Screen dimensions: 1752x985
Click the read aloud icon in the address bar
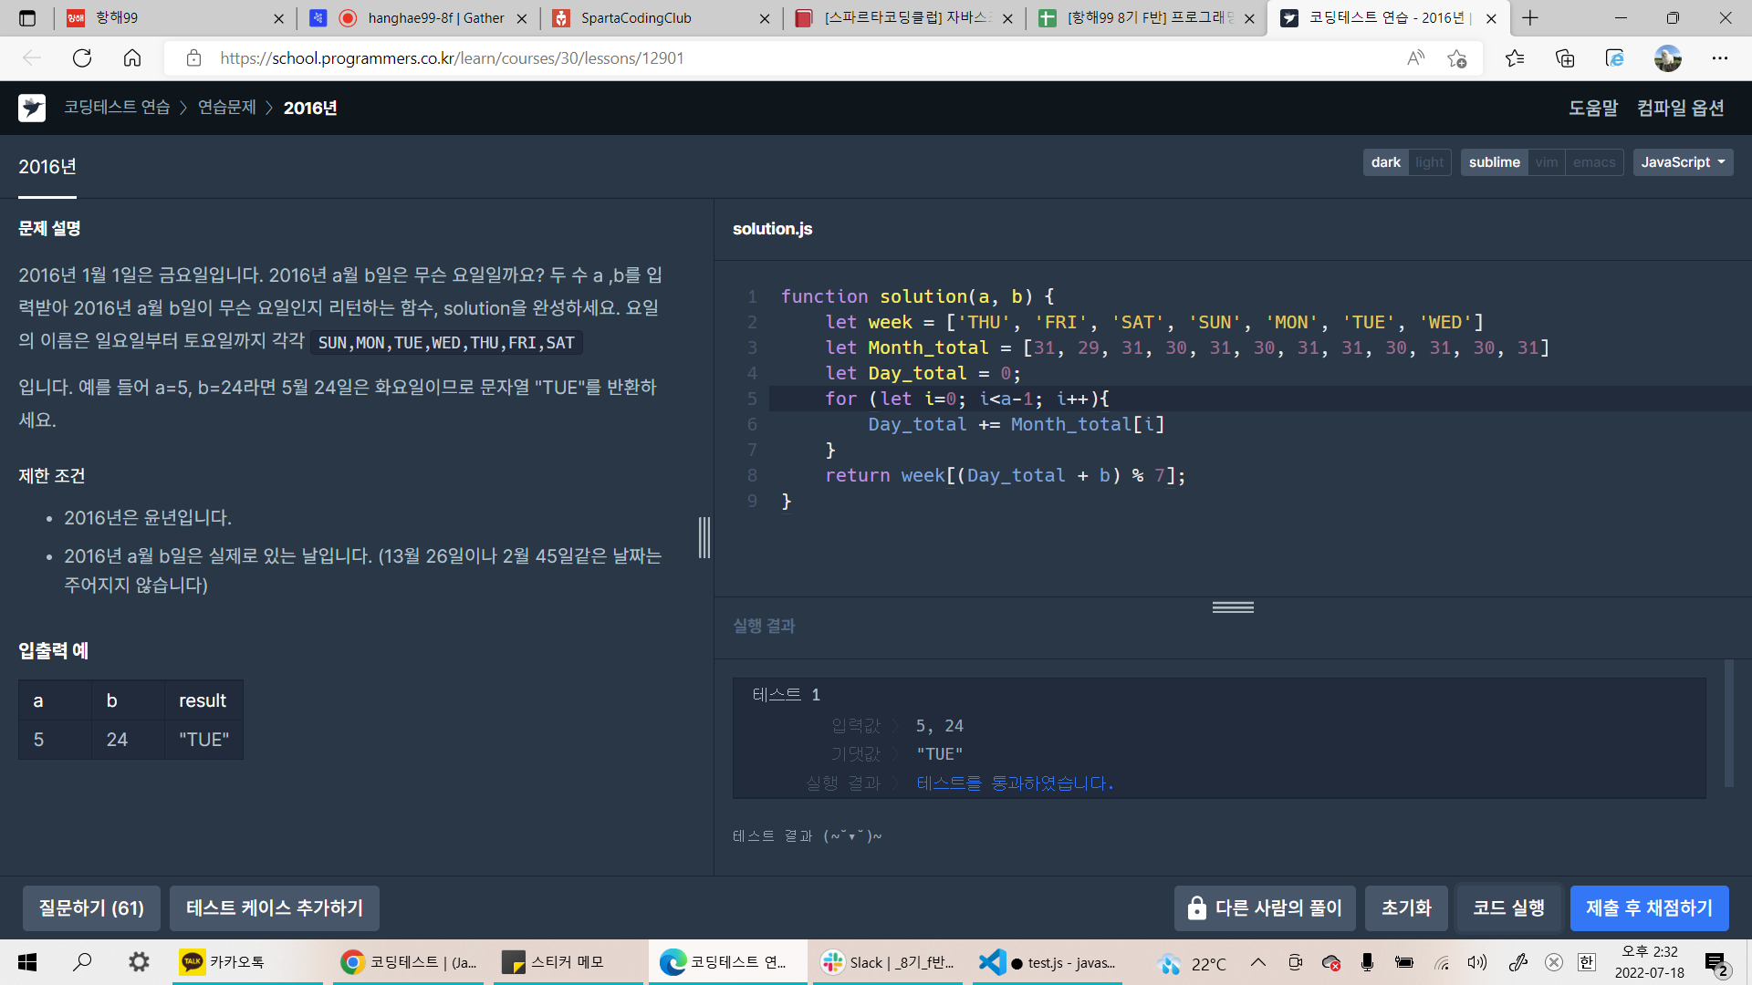tap(1415, 58)
